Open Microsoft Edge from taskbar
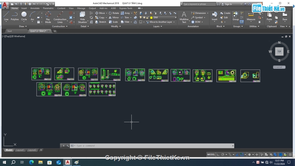The width and height of the screenshot is (295, 166). coord(31,162)
